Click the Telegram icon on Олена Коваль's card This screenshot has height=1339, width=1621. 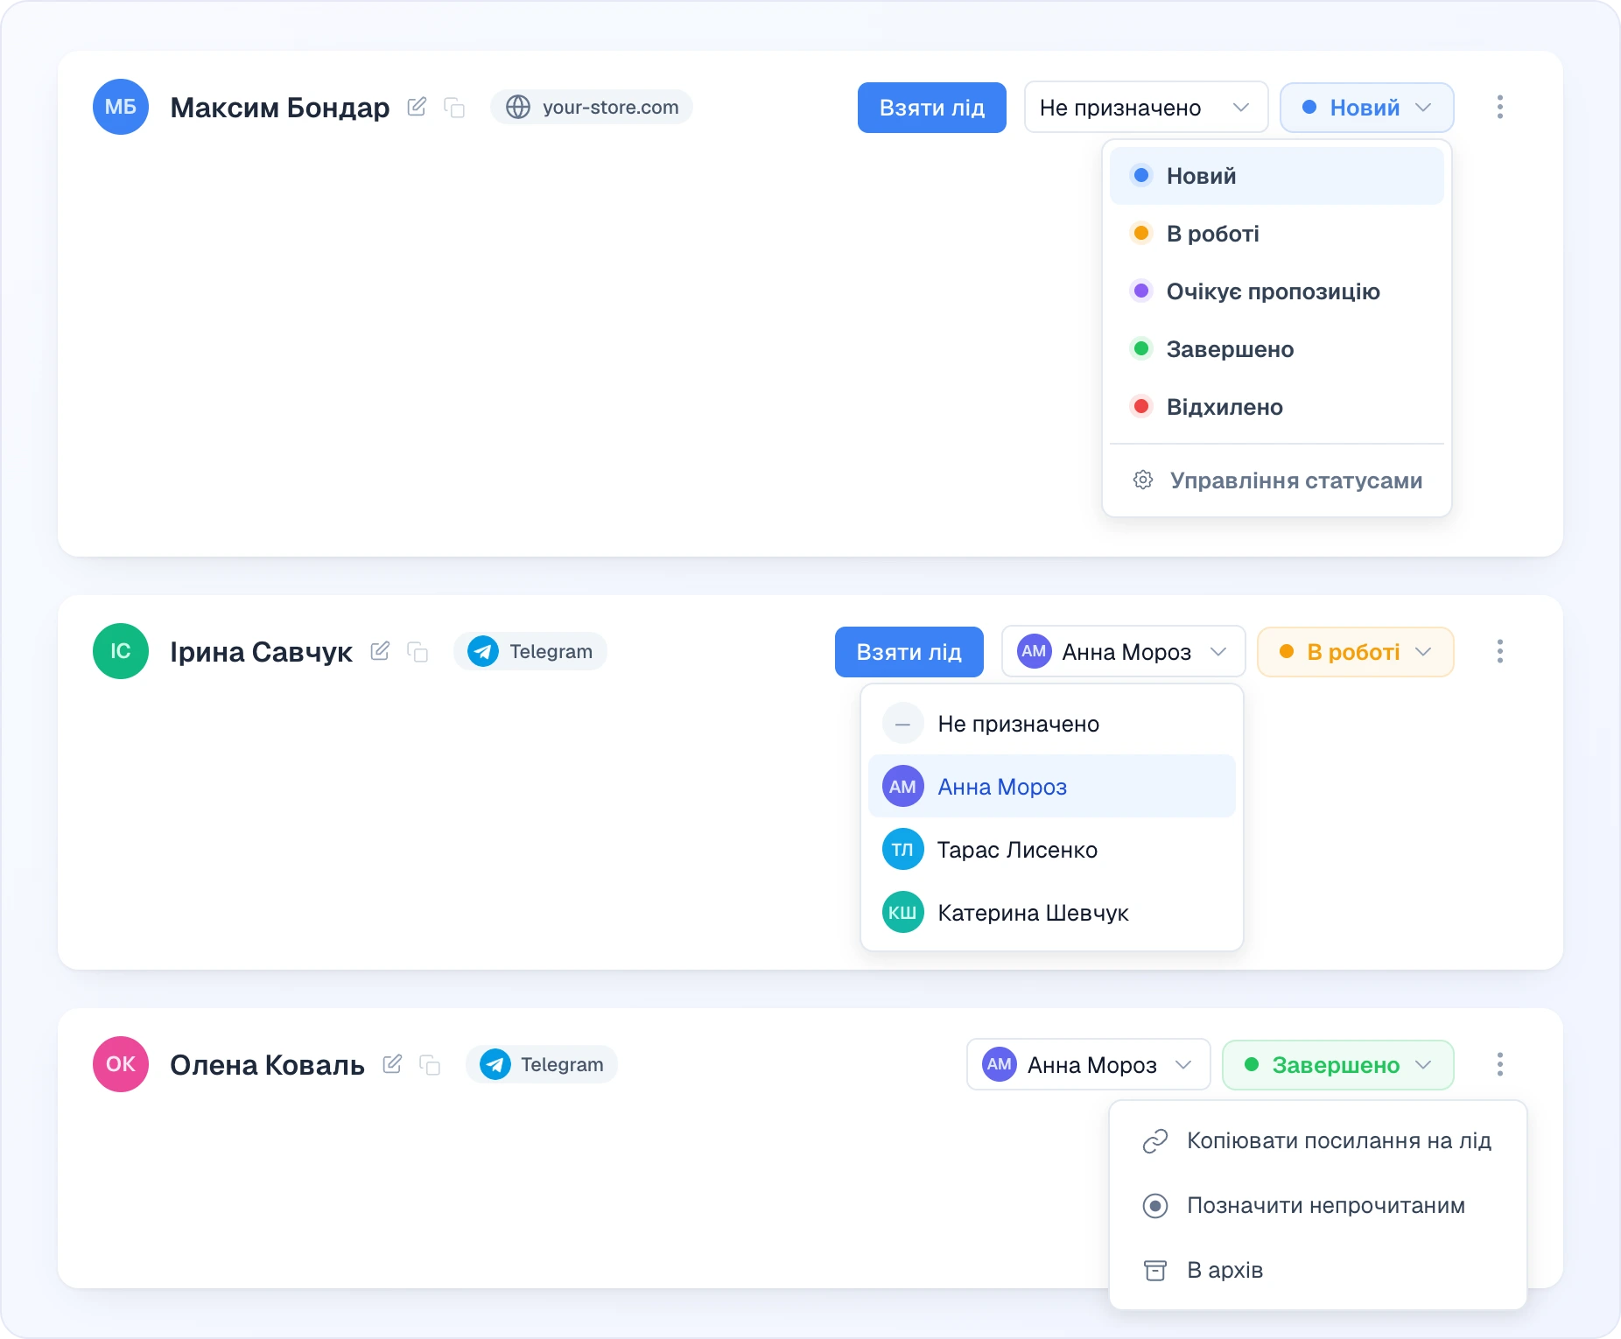[495, 1064]
